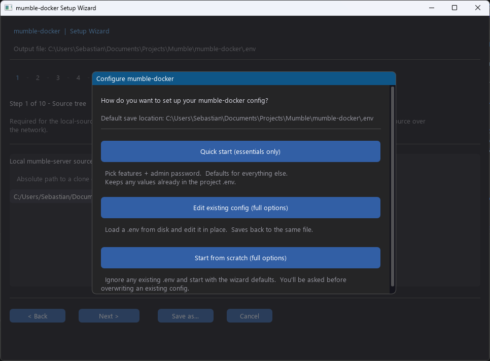Maximize the Setup Wizard window
The image size is (490, 361).
click(x=454, y=8)
